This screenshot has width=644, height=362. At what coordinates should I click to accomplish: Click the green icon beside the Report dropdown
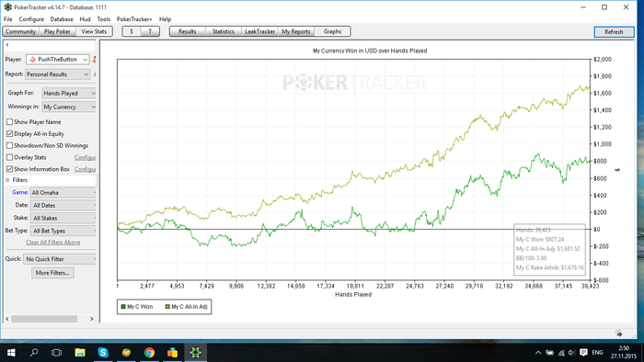pos(95,74)
